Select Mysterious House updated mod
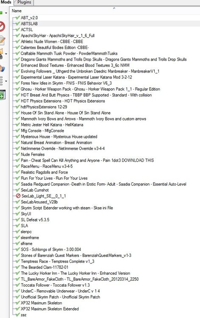 [59, 137]
